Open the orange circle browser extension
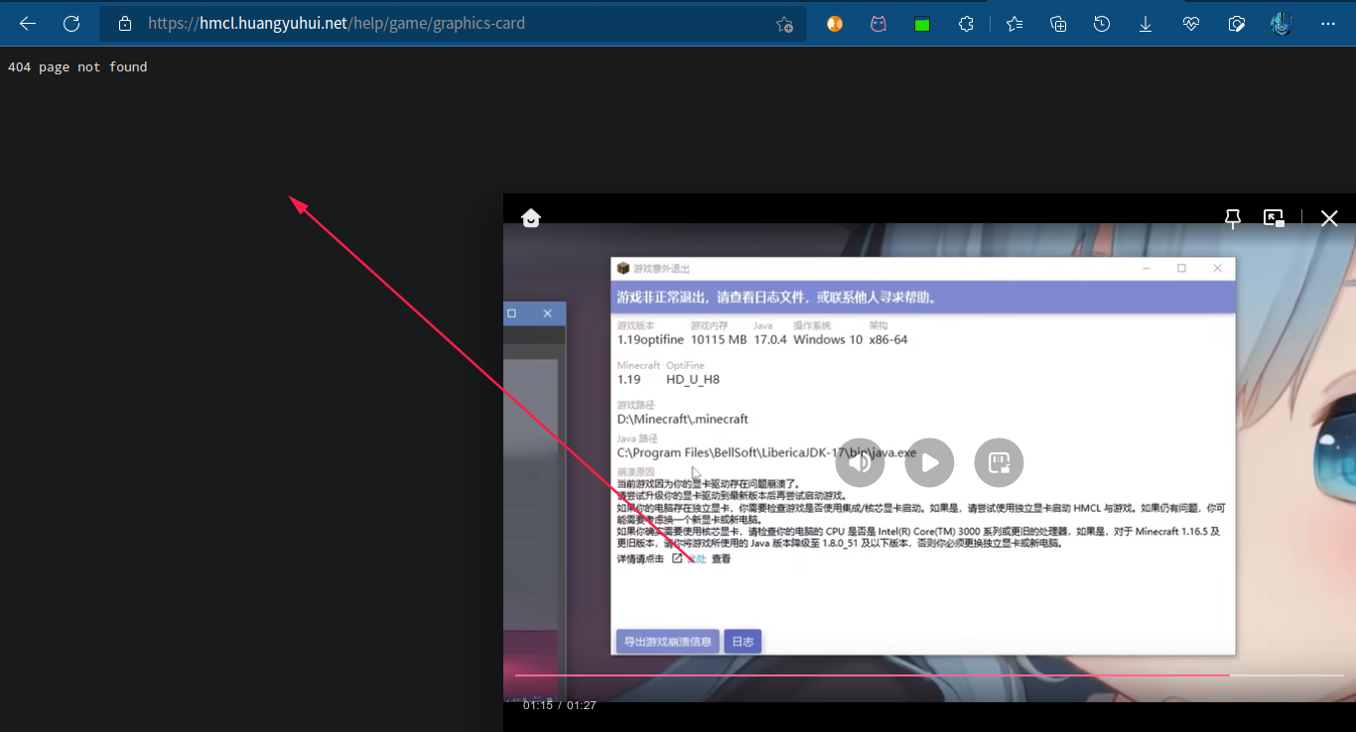The image size is (1356, 732). [835, 24]
